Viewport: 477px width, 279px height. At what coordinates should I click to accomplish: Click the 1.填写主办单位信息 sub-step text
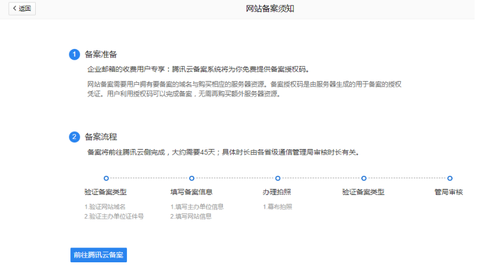pos(197,206)
